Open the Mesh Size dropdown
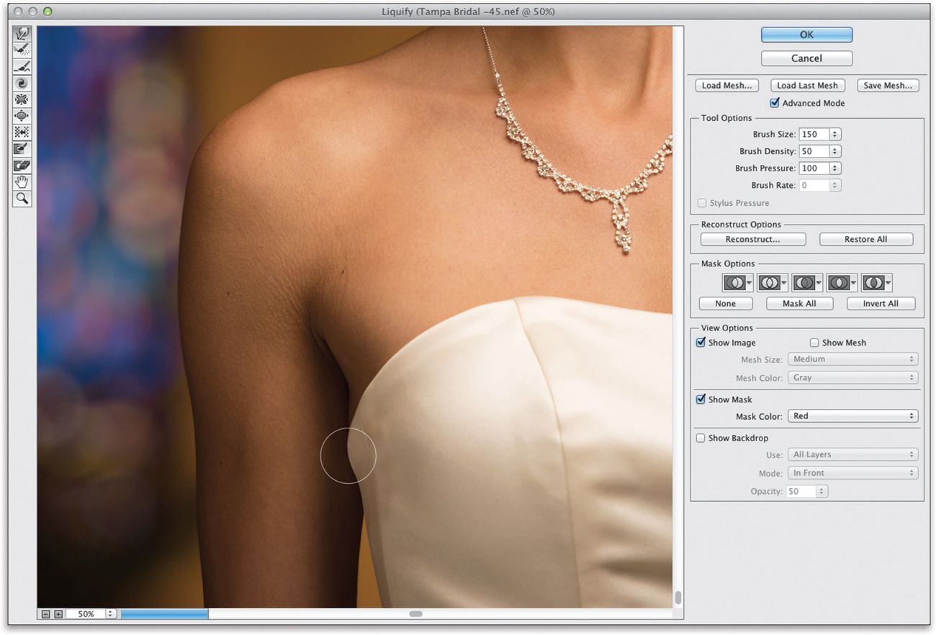The image size is (936, 635). 853,359
